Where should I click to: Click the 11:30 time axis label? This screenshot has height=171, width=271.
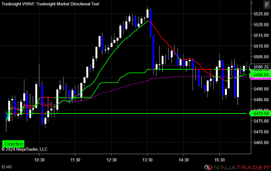[75, 160]
